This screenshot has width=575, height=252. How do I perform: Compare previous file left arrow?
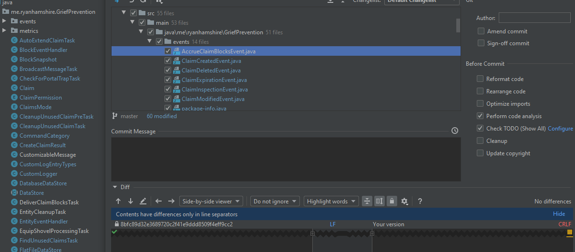pyautogui.click(x=159, y=202)
